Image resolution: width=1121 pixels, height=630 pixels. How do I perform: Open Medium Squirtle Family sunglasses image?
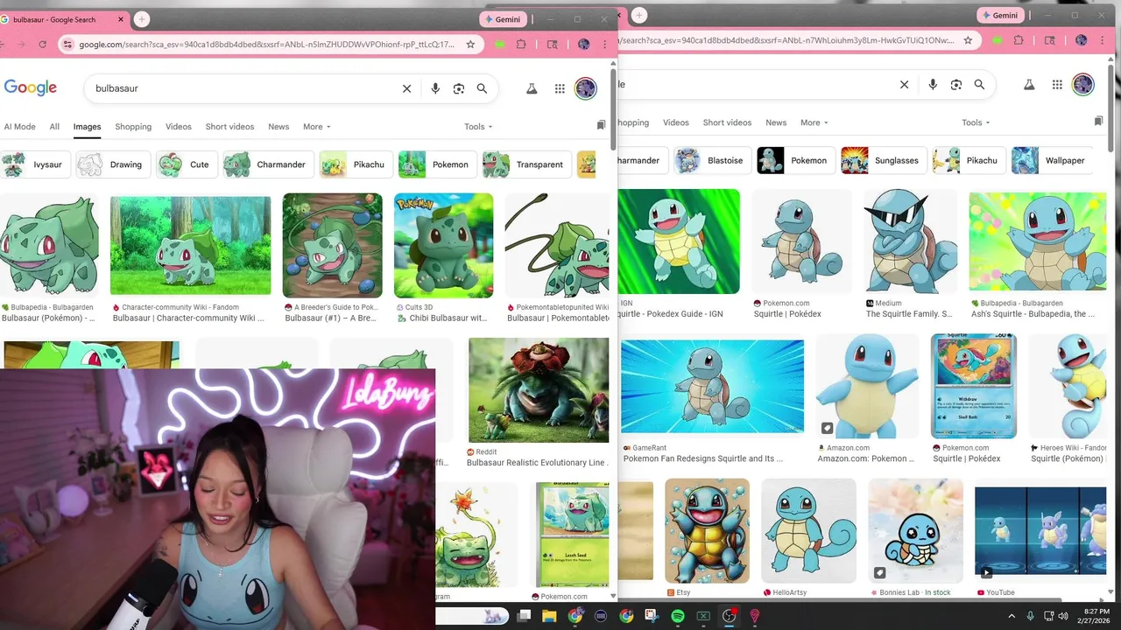click(x=910, y=241)
